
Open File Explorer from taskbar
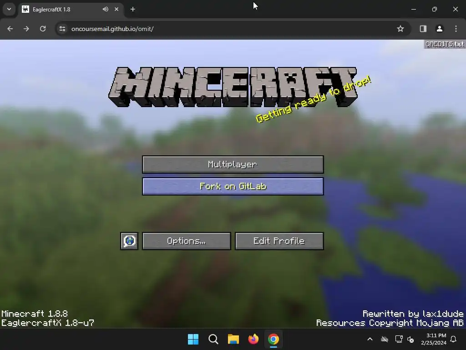(x=233, y=339)
